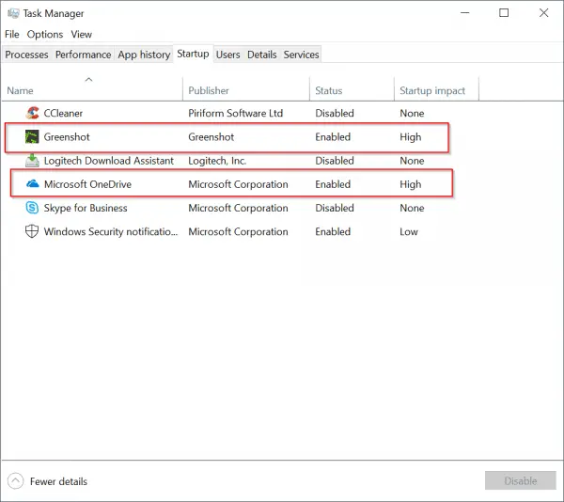Click Disabled status of Logitech Download Assistant

click(335, 161)
